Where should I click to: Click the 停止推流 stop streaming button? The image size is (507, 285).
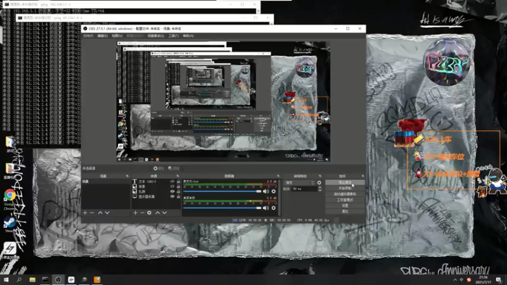(345, 182)
